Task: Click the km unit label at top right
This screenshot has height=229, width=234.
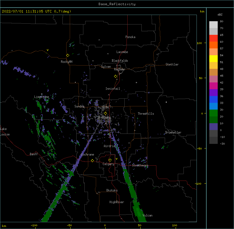Action: [202, 11]
